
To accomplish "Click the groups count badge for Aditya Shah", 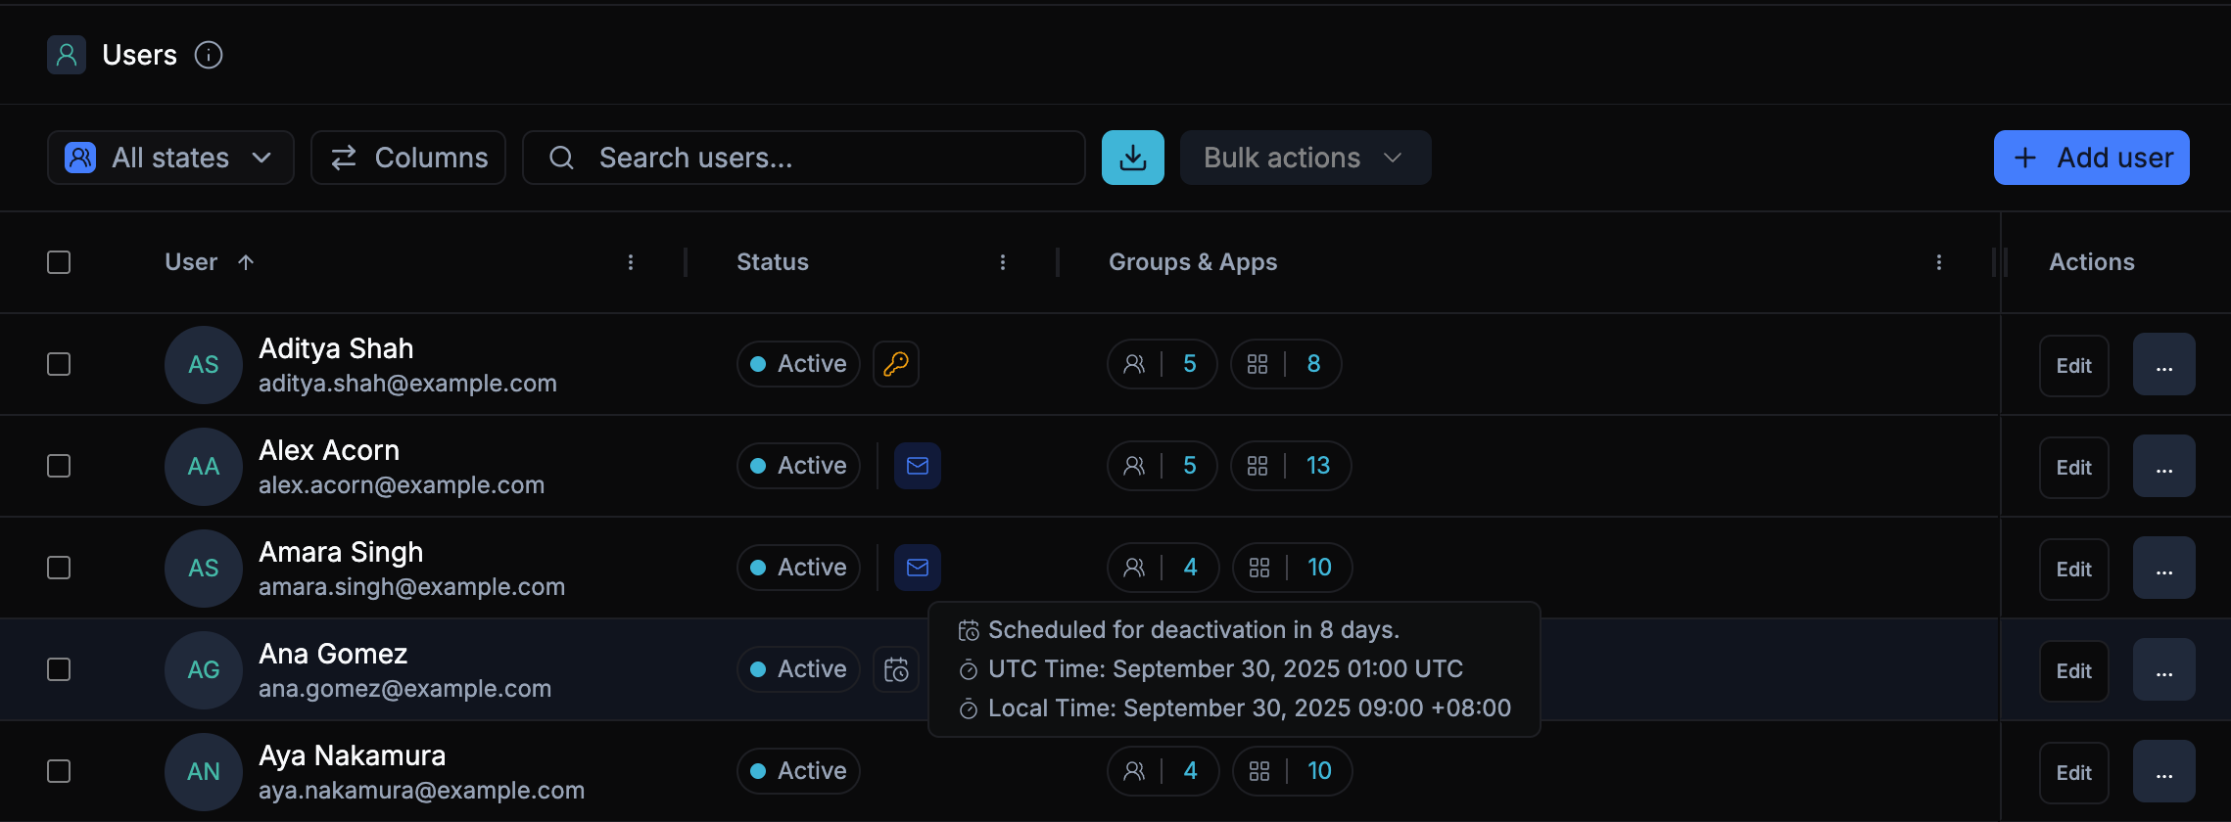I will [x=1162, y=364].
